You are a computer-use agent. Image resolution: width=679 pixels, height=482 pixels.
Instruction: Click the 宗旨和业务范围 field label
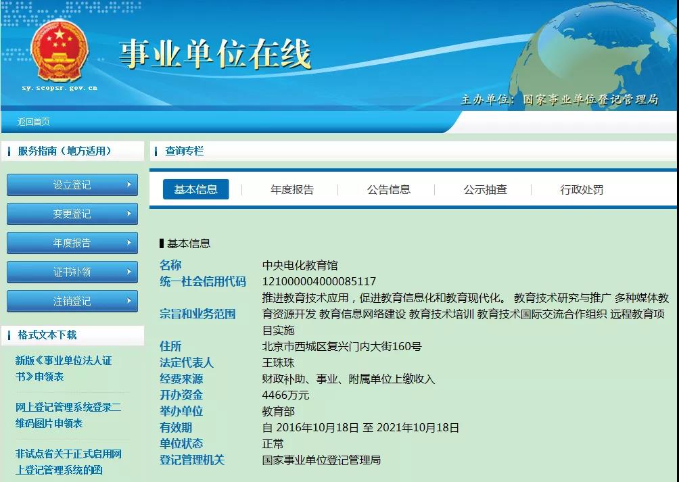tap(197, 314)
